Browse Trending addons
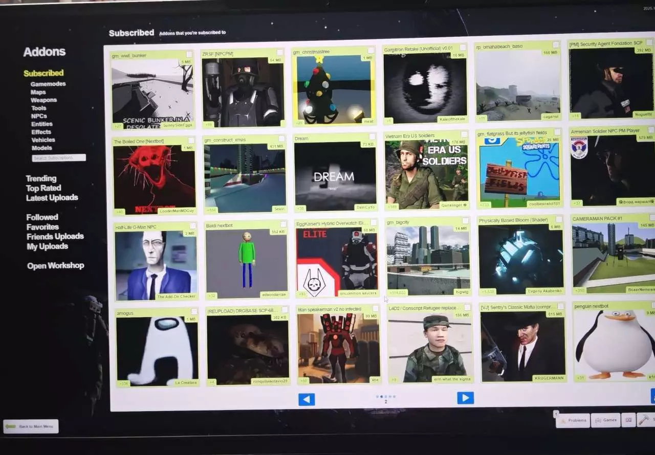This screenshot has width=655, height=455. tap(41, 178)
